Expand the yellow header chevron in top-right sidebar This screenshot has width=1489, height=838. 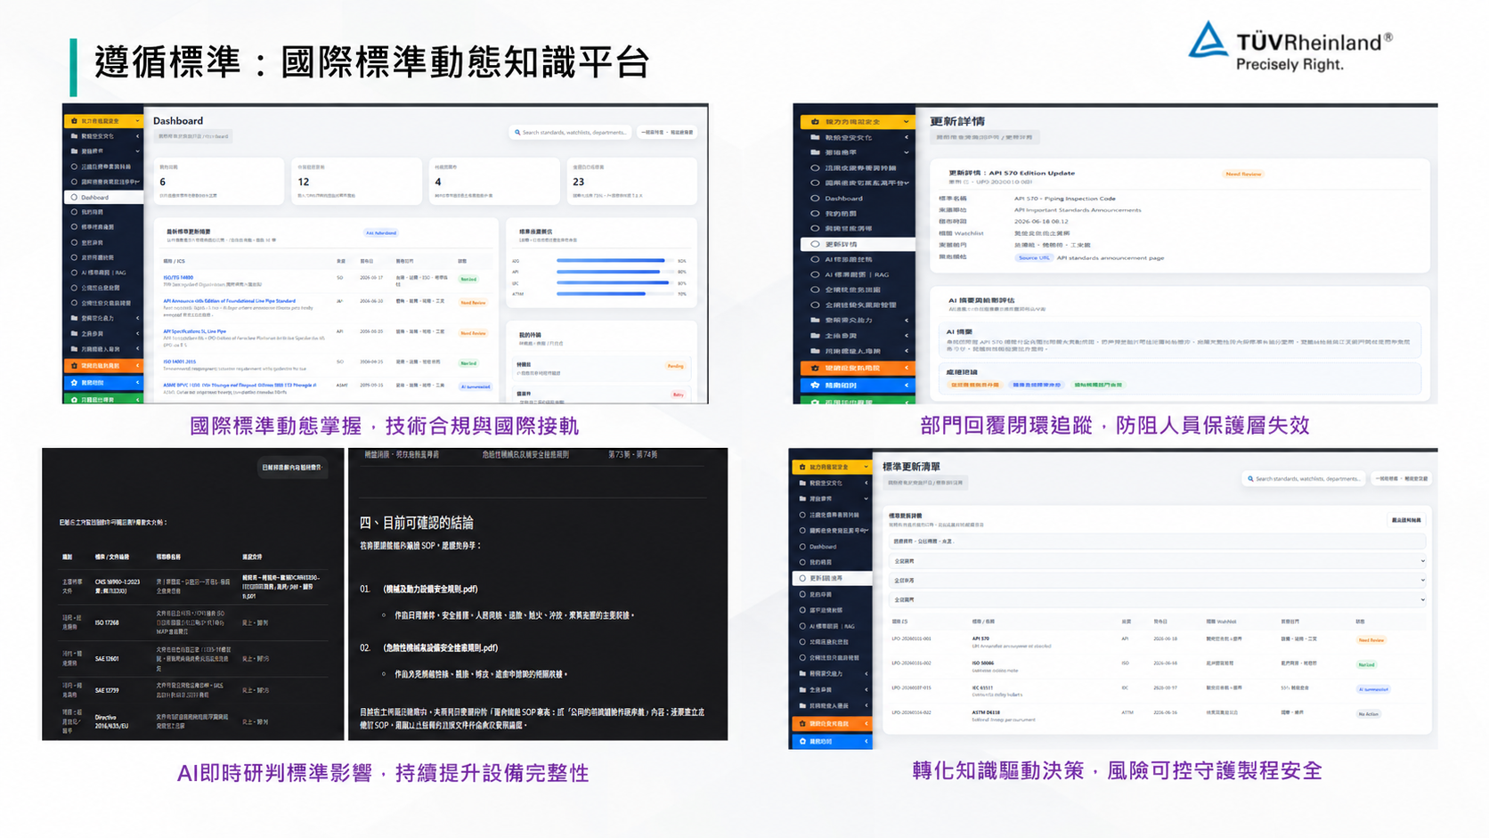[907, 121]
